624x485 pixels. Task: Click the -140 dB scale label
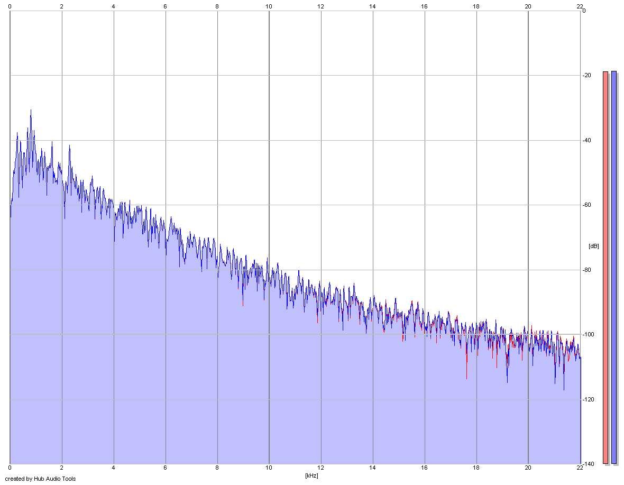(588, 464)
